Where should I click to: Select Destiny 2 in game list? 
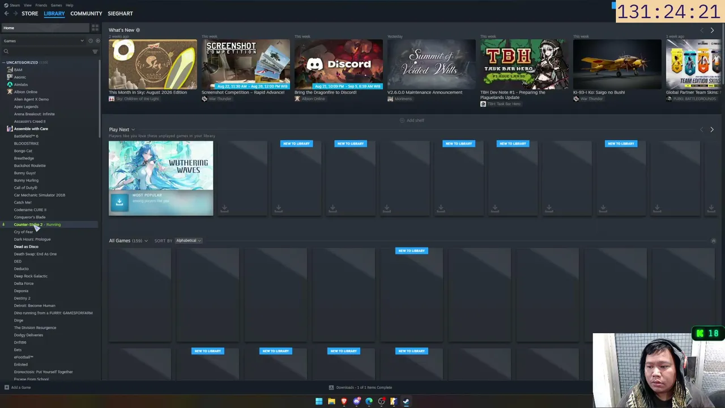pos(22,298)
